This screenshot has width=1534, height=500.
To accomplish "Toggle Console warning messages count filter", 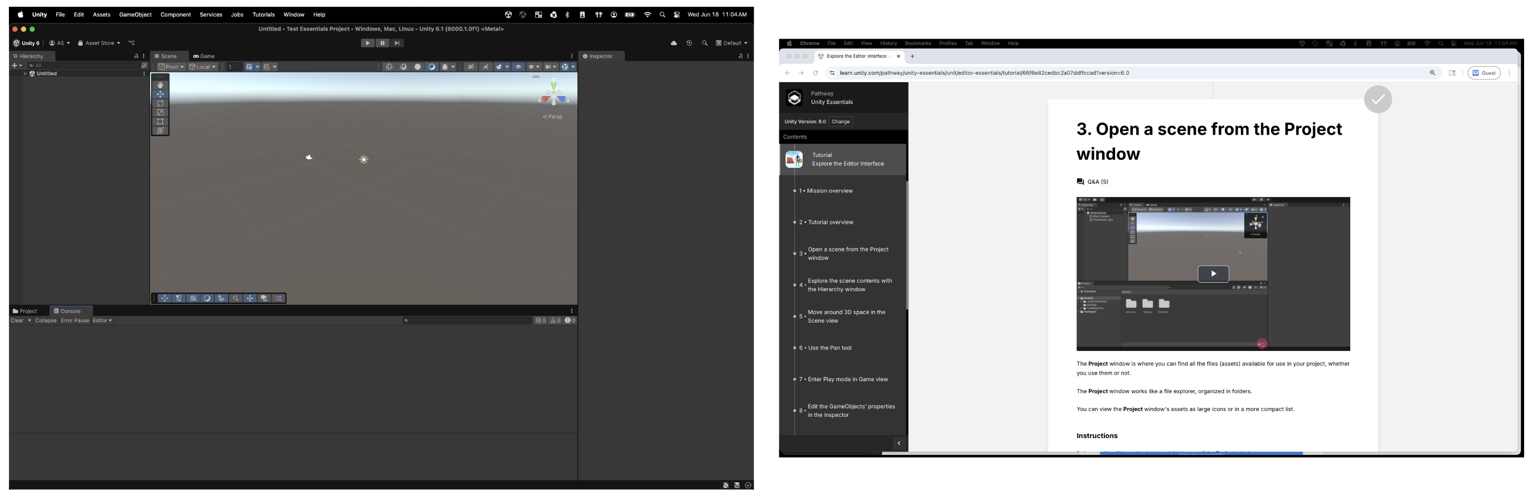I will click(556, 320).
